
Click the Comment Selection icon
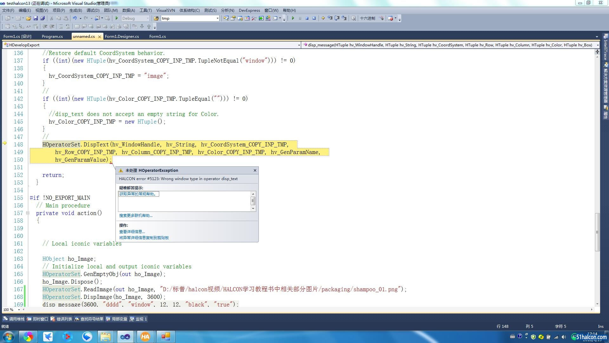point(61,27)
